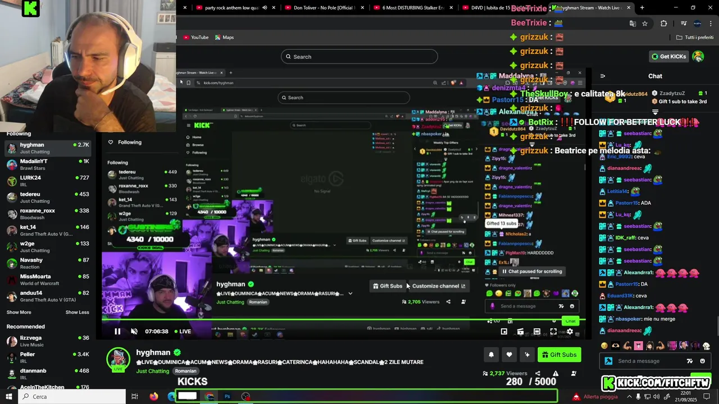719x404 pixels.
Task: Click Get KICKs button
Action: pos(668,57)
